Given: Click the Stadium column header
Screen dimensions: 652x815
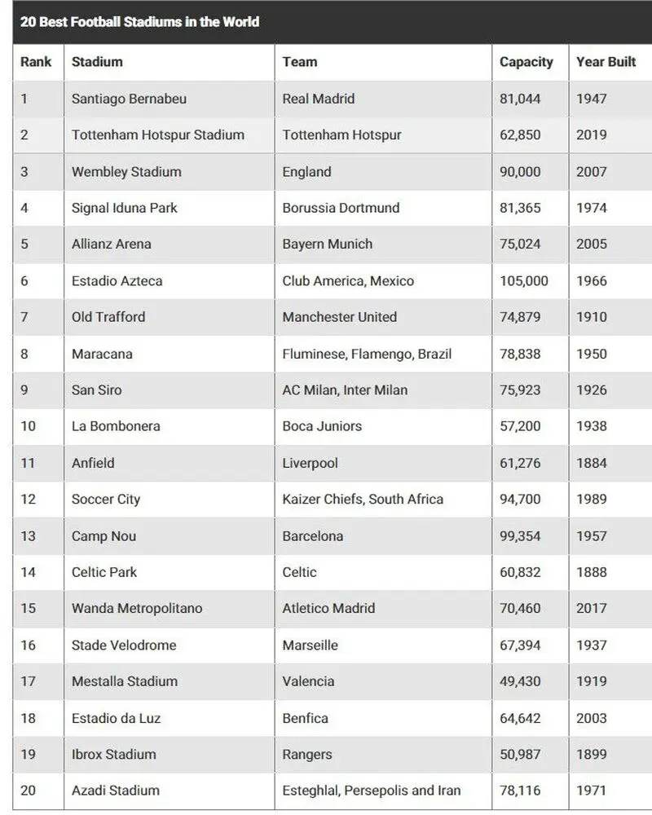Looking at the screenshot, I should [x=97, y=62].
